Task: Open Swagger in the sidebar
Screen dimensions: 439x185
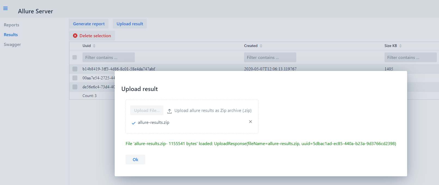Action: pos(12,45)
